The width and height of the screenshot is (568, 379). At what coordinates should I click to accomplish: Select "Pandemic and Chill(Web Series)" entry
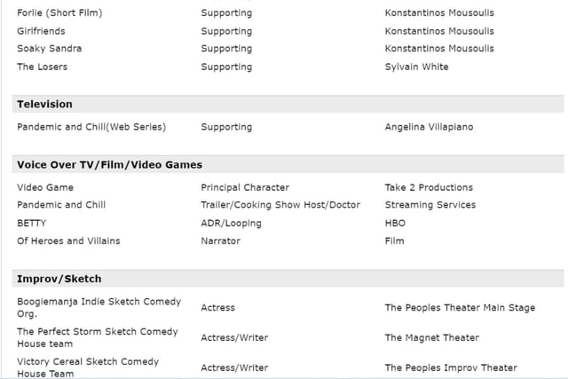pos(91,127)
